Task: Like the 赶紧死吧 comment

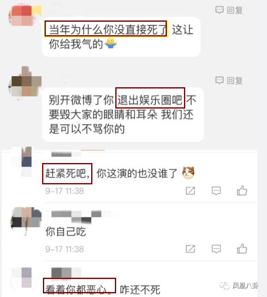Action: click(242, 190)
